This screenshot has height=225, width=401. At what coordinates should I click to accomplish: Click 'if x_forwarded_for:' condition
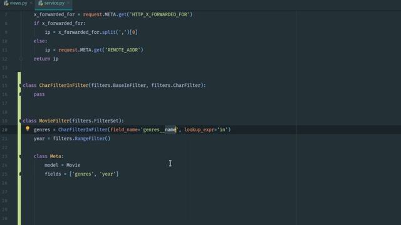tap(60, 24)
